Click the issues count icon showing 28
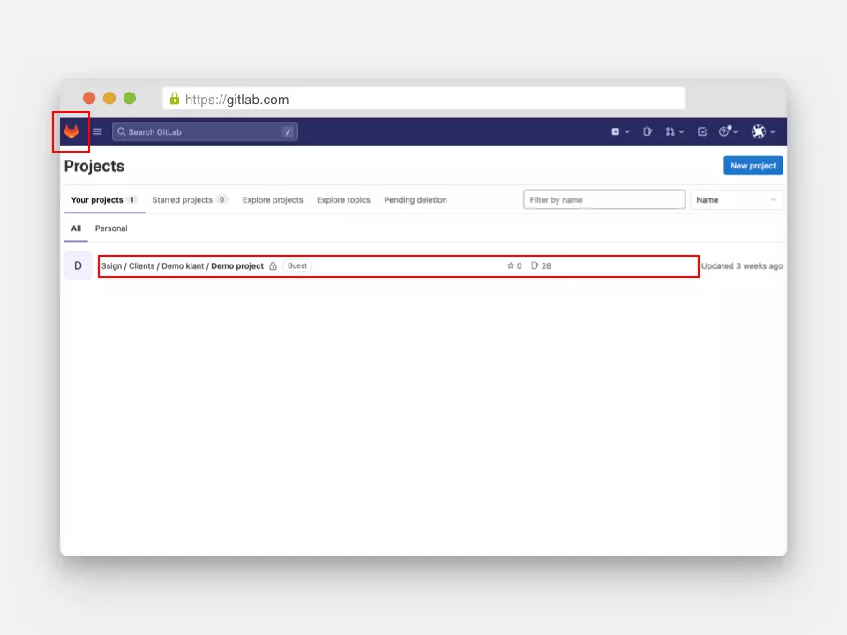847x635 pixels. pyautogui.click(x=541, y=265)
